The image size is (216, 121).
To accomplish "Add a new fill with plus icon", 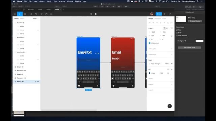I will [172, 70].
